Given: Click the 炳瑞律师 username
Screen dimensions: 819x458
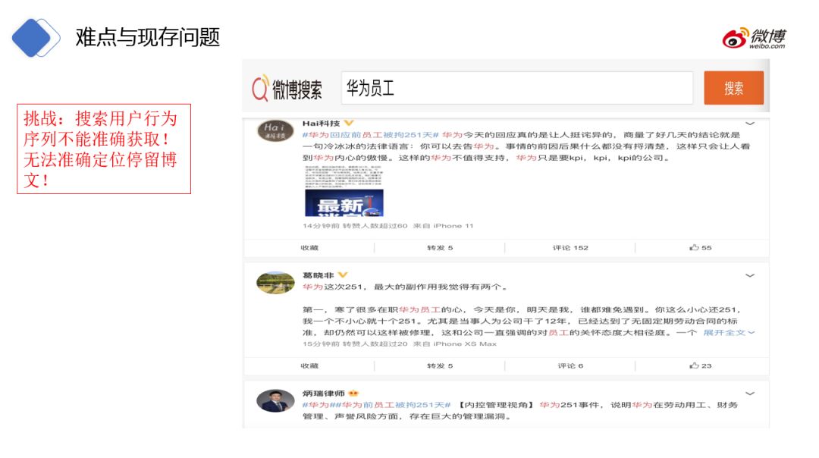Looking at the screenshot, I should [323, 394].
